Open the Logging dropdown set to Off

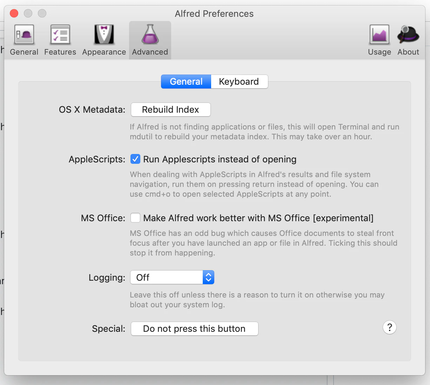click(172, 278)
